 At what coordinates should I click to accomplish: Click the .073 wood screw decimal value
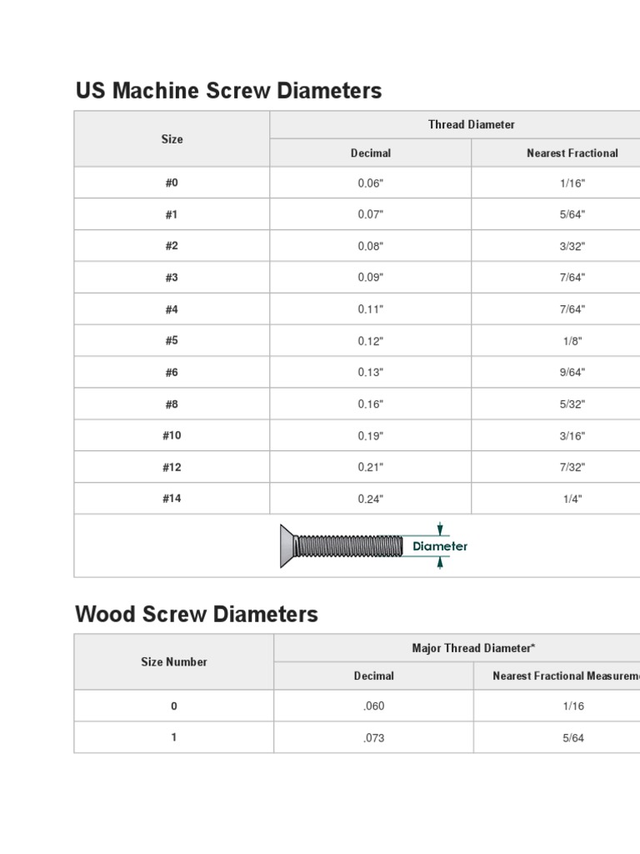[x=373, y=738]
